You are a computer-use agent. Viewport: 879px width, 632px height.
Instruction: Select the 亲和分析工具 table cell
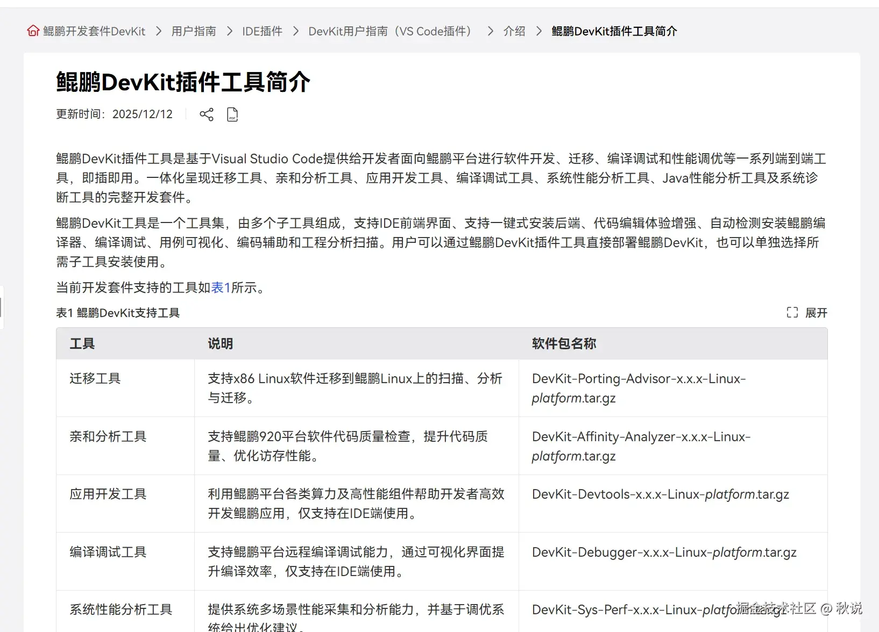[125, 446]
